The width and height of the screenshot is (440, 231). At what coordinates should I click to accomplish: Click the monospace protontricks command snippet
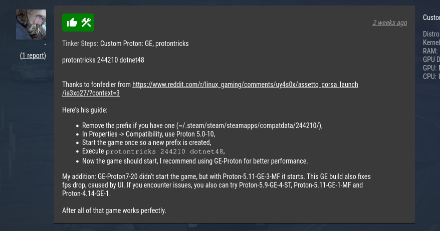164,151
